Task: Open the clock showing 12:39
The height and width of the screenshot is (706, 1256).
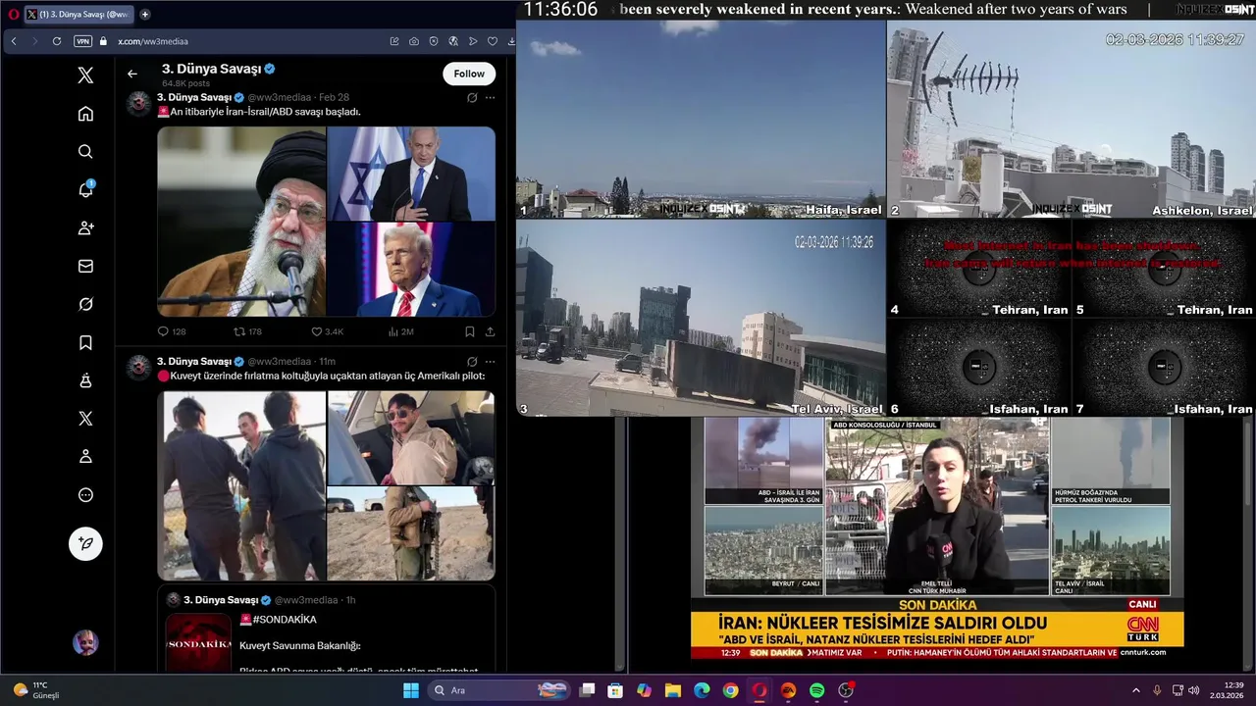Action: tap(1228, 690)
